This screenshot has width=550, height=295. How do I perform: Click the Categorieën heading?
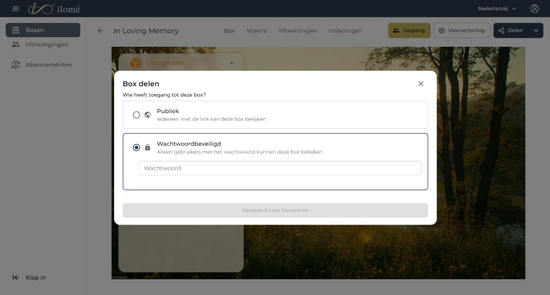(x=164, y=63)
